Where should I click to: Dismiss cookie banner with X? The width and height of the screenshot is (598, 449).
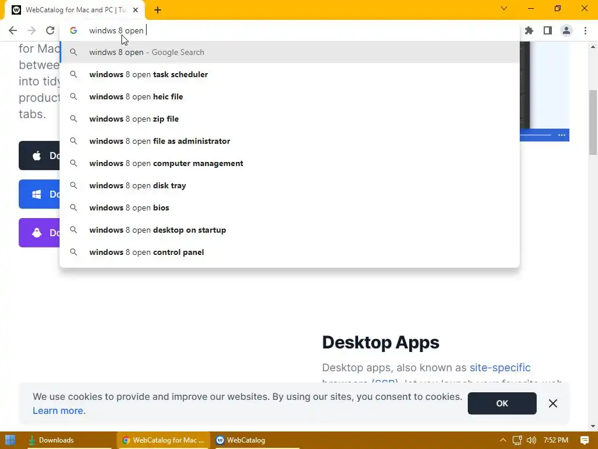point(552,403)
